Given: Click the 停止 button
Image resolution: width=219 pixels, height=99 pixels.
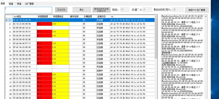Looking at the screenshot, I should tap(82, 10).
